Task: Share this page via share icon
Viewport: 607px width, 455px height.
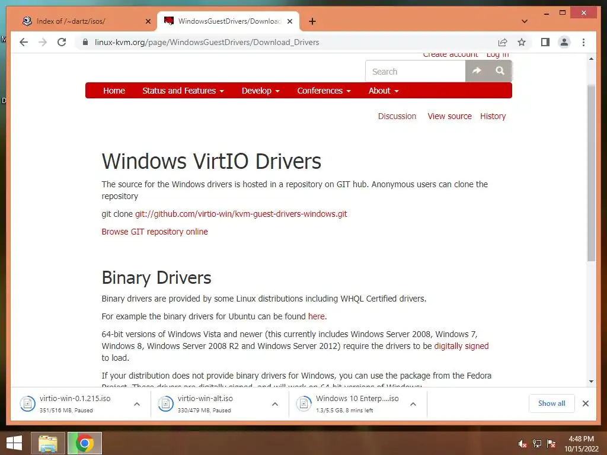Action: (503, 42)
